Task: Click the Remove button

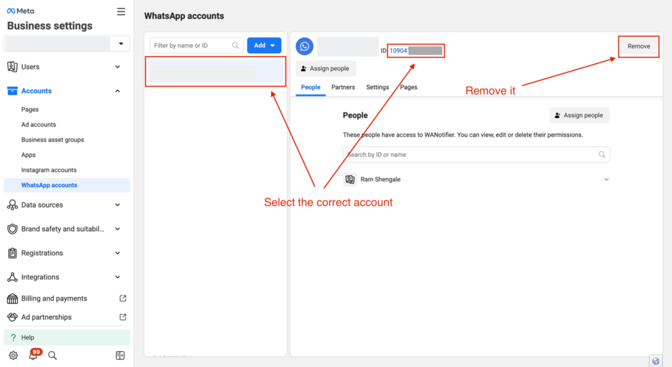Action: point(639,47)
